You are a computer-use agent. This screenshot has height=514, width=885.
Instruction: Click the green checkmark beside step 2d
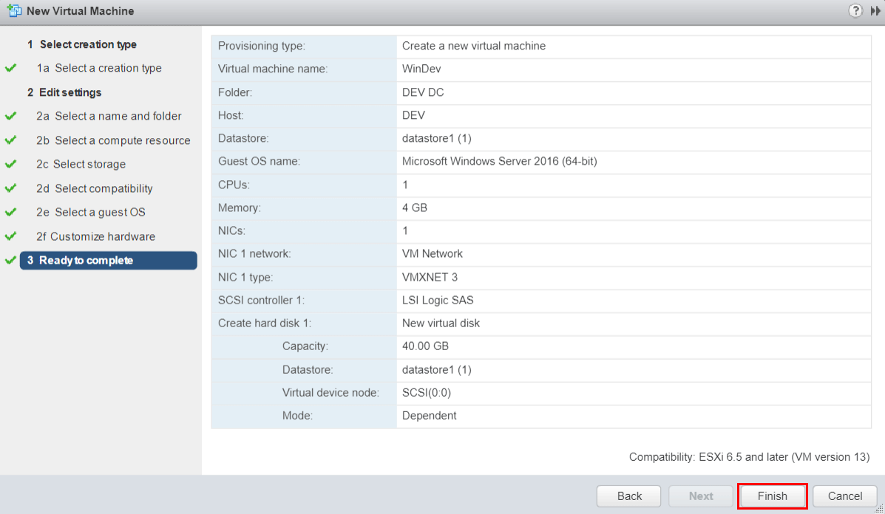point(11,188)
